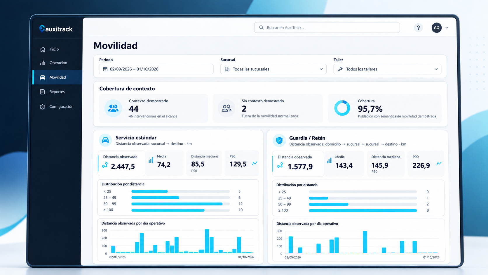Click the Contexto demostrado people icon
Image resolution: width=488 pixels, height=275 pixels.
(113, 108)
